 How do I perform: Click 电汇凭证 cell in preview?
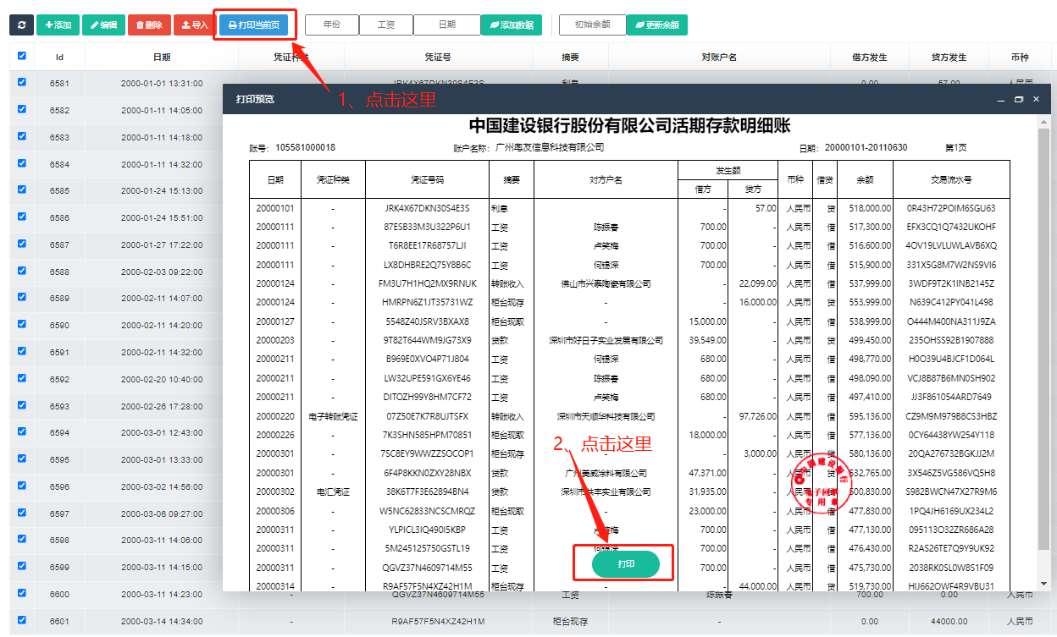pos(333,492)
